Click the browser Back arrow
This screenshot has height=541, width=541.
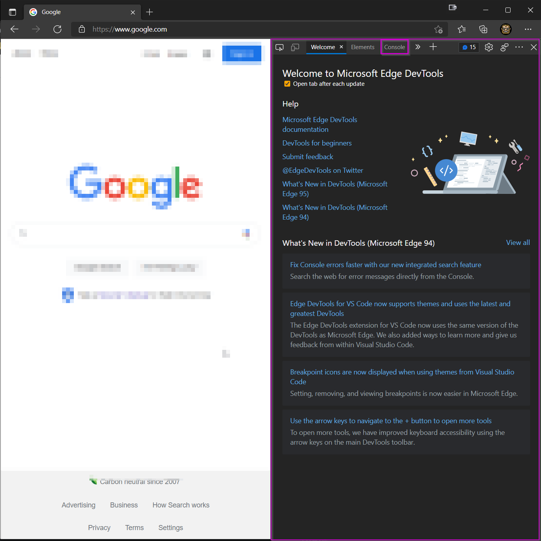[x=14, y=29]
